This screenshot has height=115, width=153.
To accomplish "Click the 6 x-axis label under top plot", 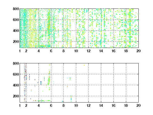I will (x=51, y=51).
